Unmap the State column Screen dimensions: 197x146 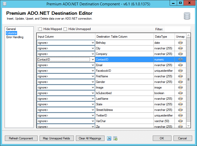(180, 104)
